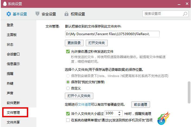Click the 打开文件夹 button
The width and height of the screenshot is (191, 127).
(x=97, y=43)
